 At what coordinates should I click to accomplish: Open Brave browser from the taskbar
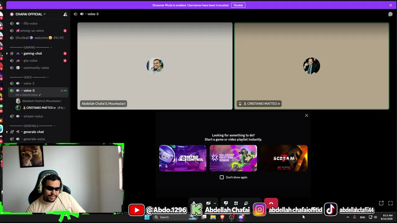click(x=222, y=217)
